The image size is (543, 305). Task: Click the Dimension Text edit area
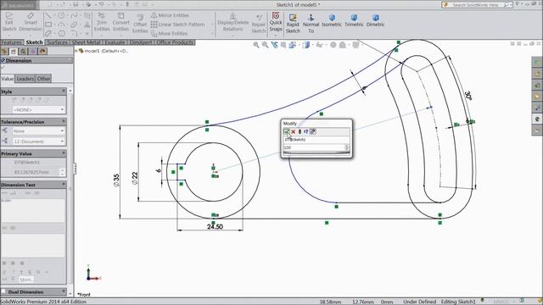33,210
